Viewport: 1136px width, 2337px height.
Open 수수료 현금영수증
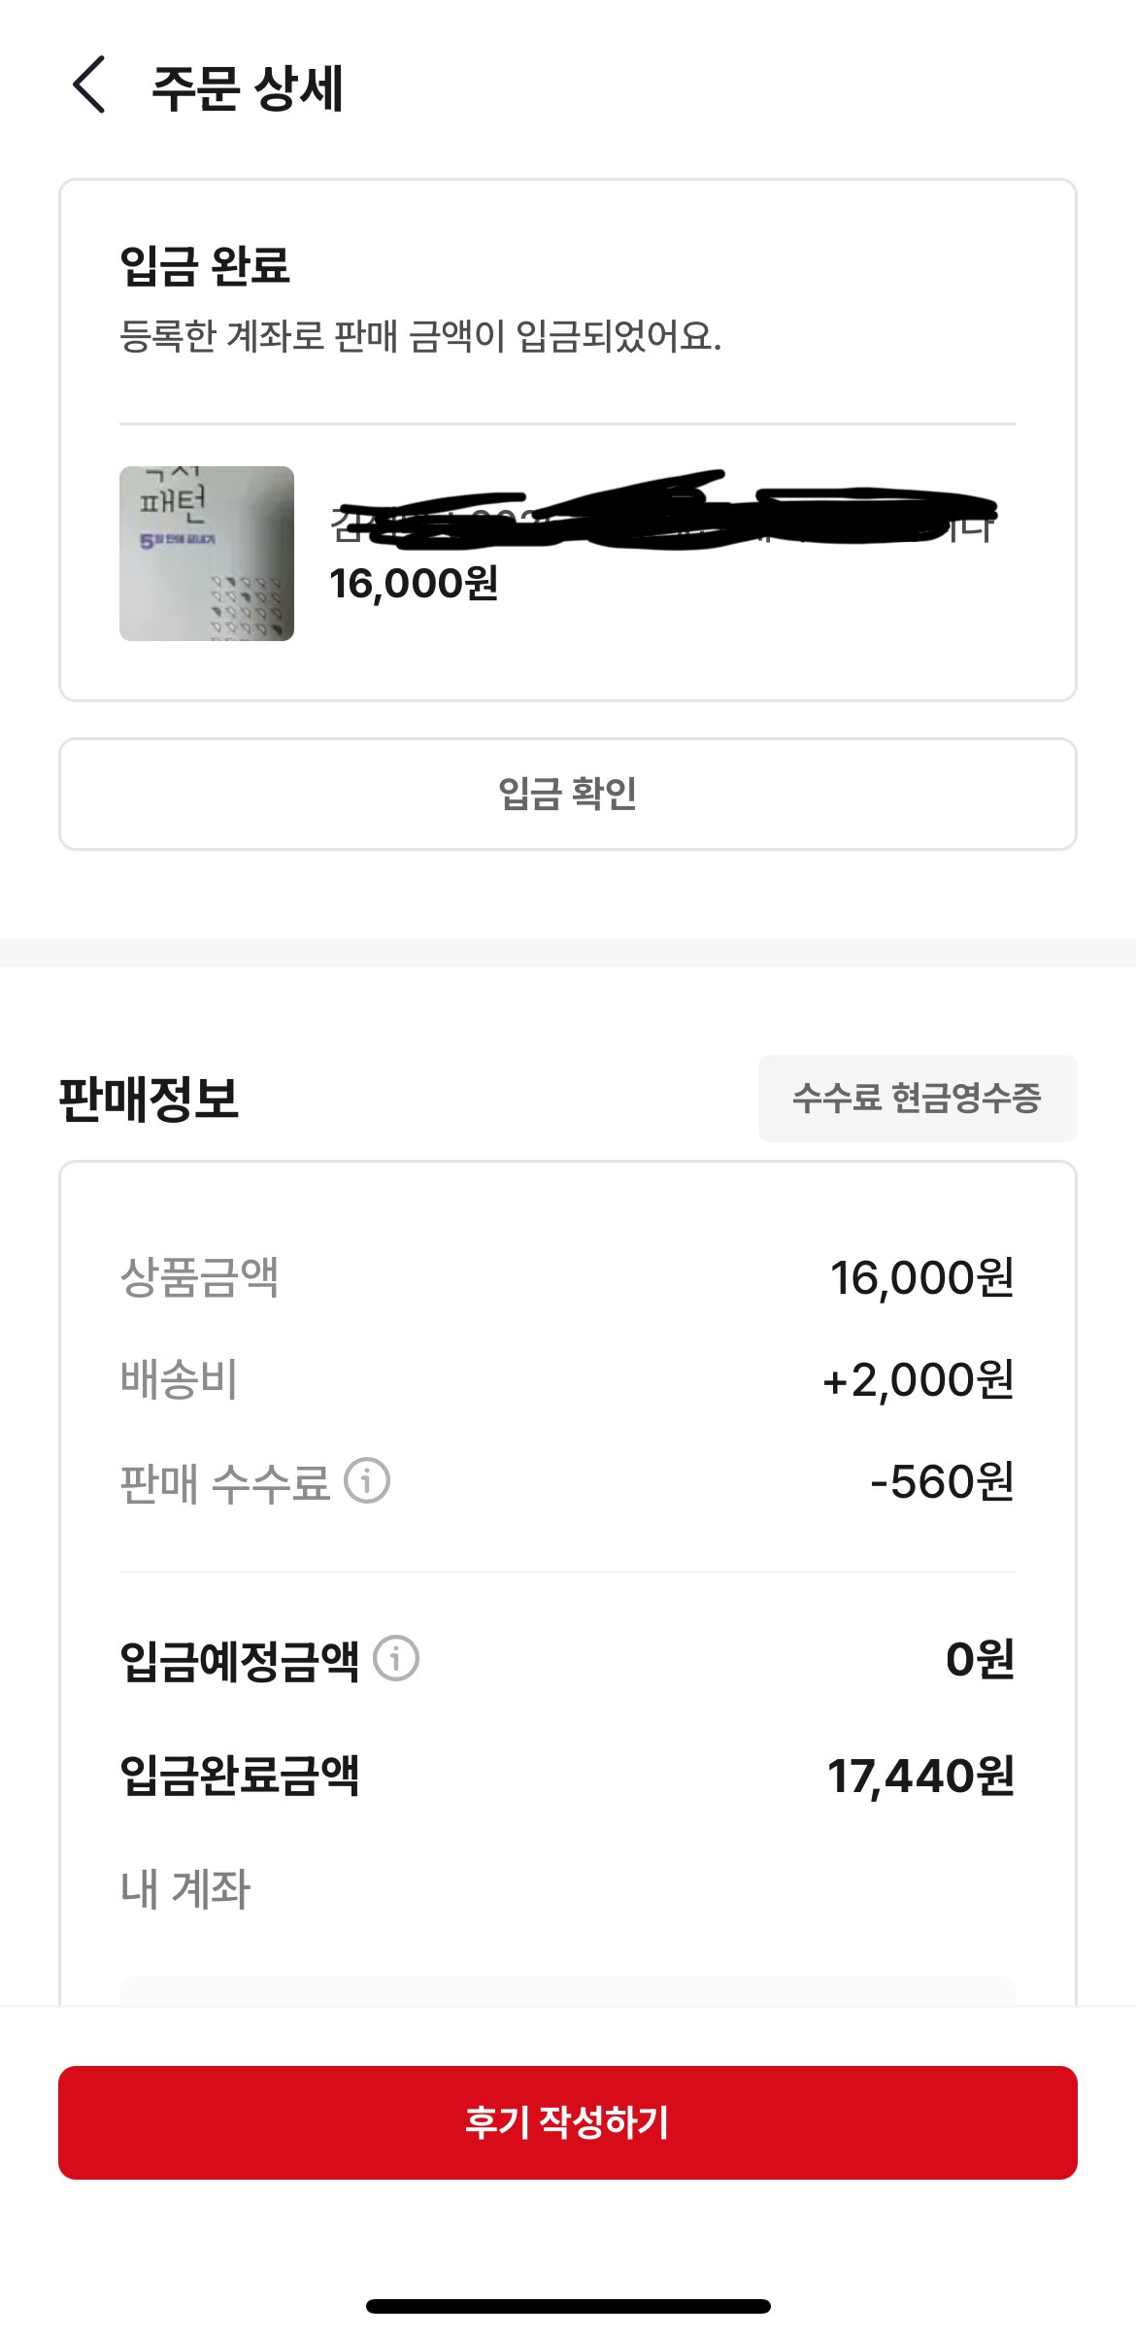click(x=917, y=1099)
